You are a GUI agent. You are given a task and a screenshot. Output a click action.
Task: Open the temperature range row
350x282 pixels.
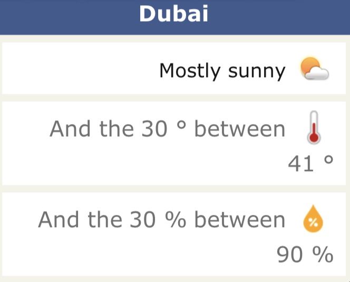[174, 143]
